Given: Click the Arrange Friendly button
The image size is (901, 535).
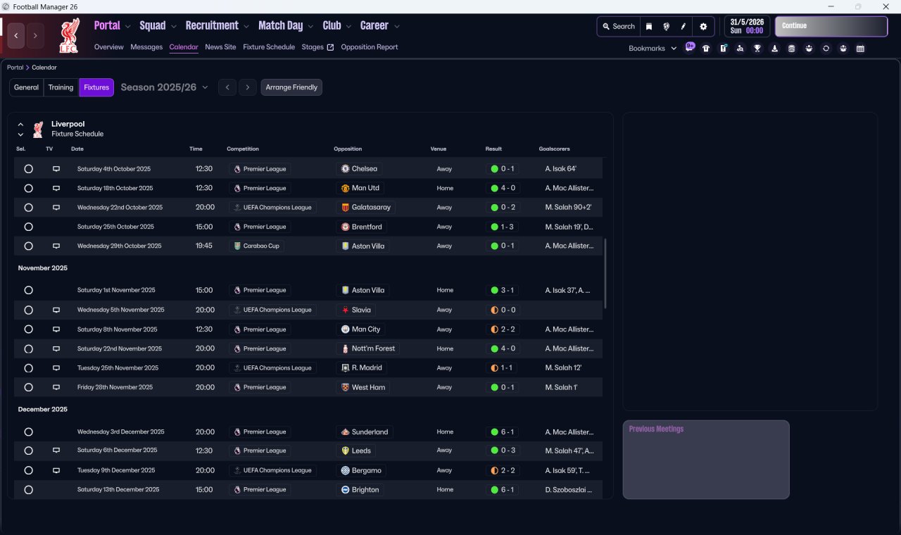Looking at the screenshot, I should 291,87.
